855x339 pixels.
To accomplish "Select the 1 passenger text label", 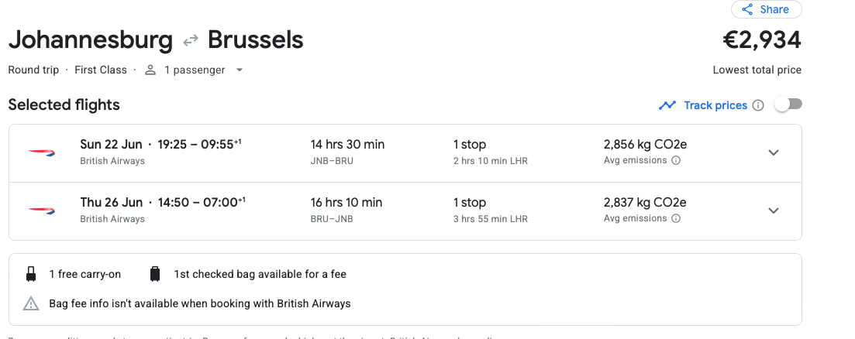I will (195, 70).
